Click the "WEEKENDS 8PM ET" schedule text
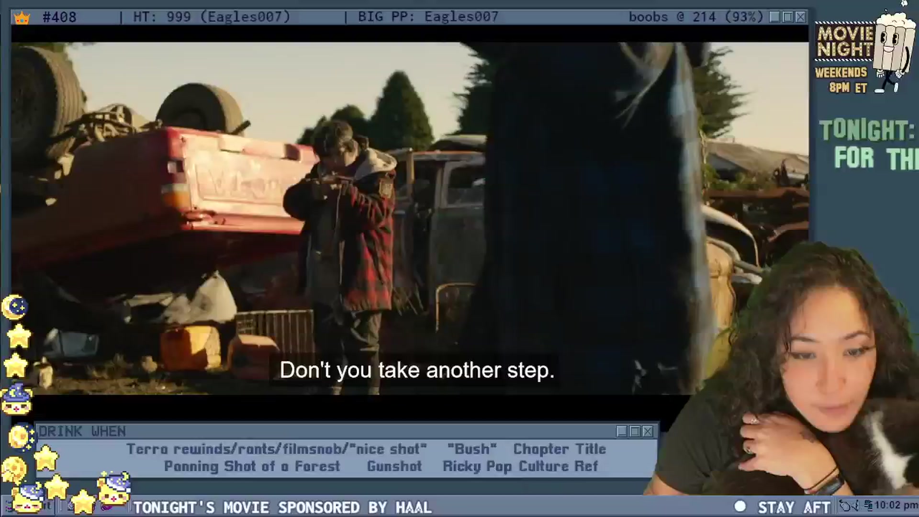The width and height of the screenshot is (919, 517). tap(841, 80)
